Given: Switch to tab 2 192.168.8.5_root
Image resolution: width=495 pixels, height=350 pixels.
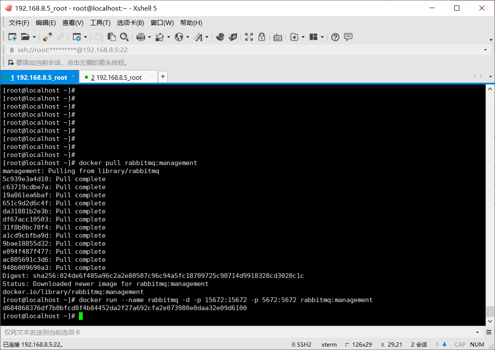Looking at the screenshot, I should coord(117,77).
